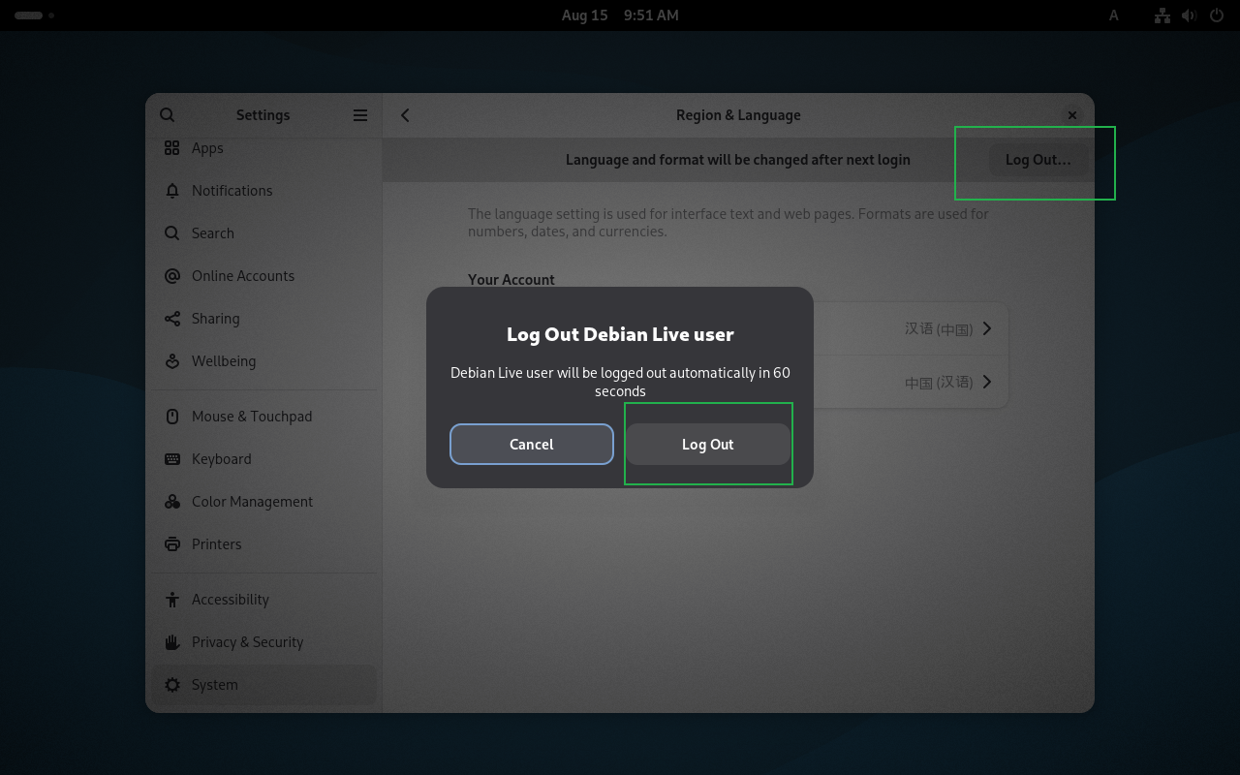Open the clock showing Aug 15 9:51 AM
This screenshot has width=1240, height=775.
(x=620, y=15)
